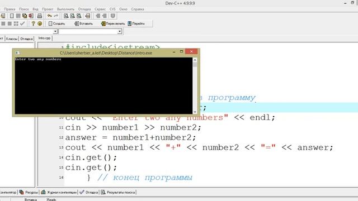This screenshot has height=201, width=358.
Task: Click the Save All toolbar icon
Action: pyautogui.click(x=25, y=16)
